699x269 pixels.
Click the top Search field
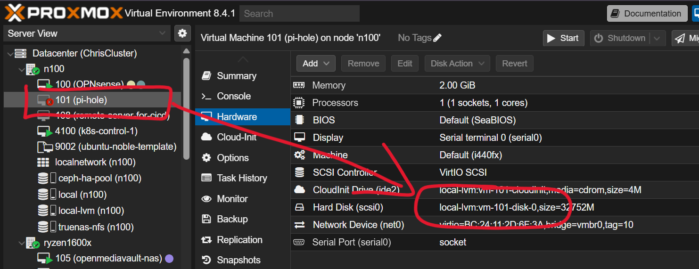299,14
